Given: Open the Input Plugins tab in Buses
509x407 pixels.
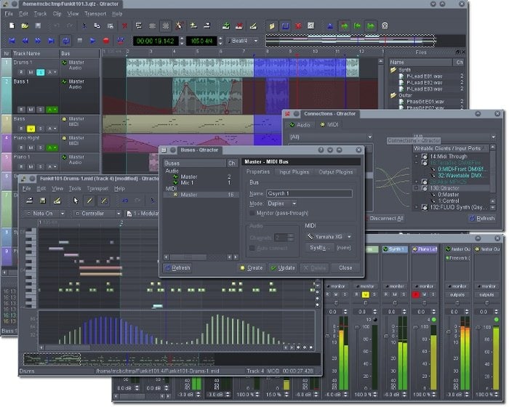Looking at the screenshot, I should pos(294,172).
